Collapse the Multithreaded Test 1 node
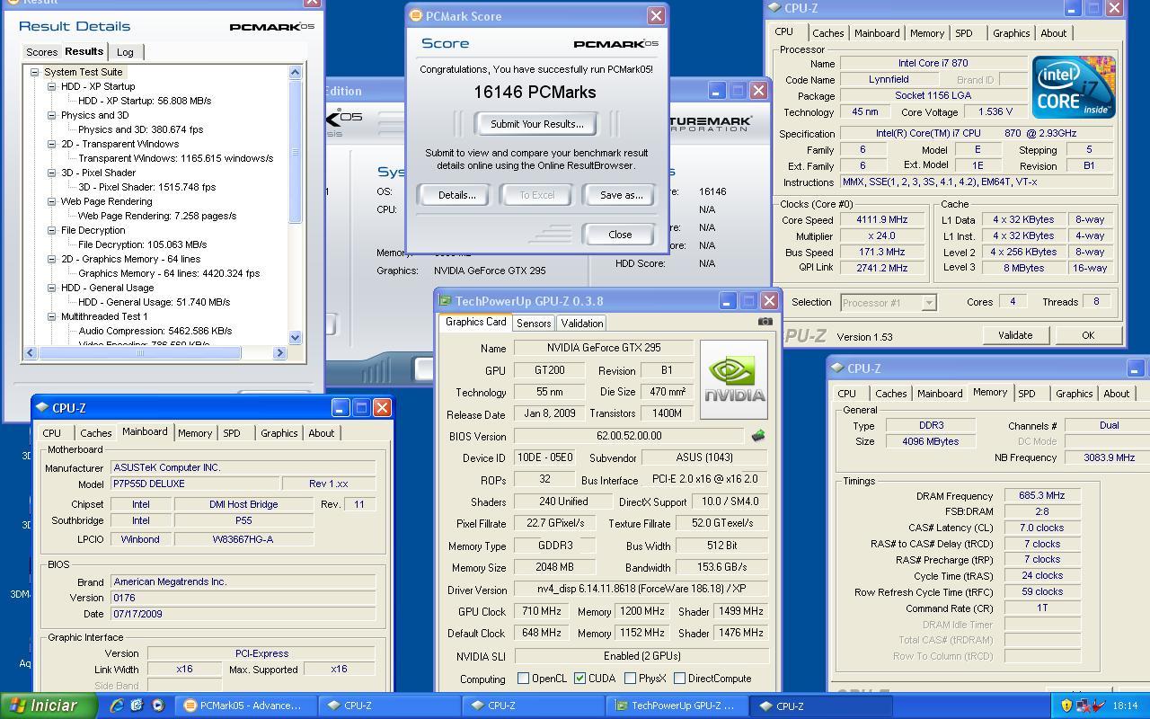Viewport: 1150px width, 719px height. click(x=52, y=316)
